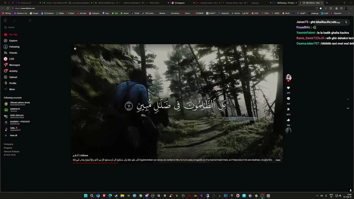Screen dimensions: 354x199
Task: Open a new browser tab
Action: (x=327, y=3)
